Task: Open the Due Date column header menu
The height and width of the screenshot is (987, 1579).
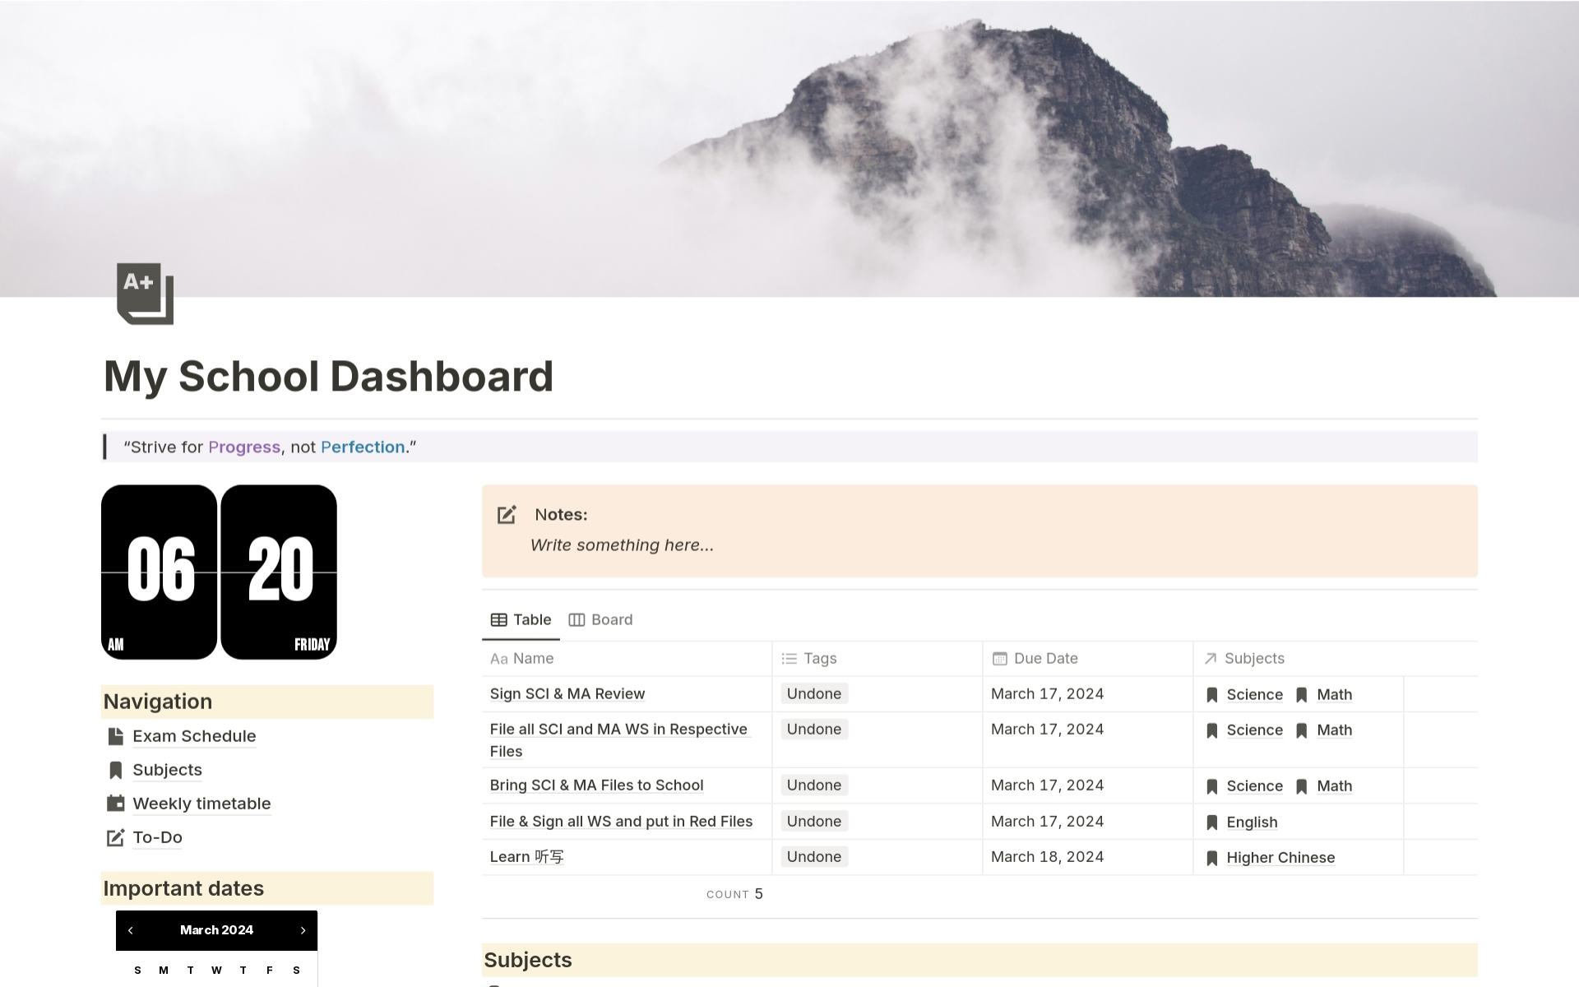Action: (x=1087, y=658)
